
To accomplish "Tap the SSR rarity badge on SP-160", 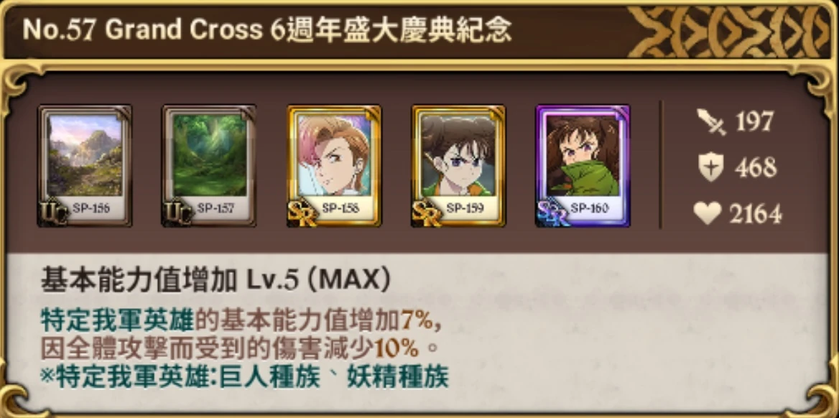I will (553, 213).
